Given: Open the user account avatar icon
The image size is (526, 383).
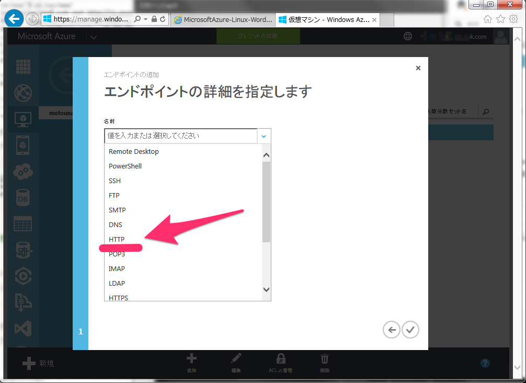Looking at the screenshot, I should [x=501, y=36].
